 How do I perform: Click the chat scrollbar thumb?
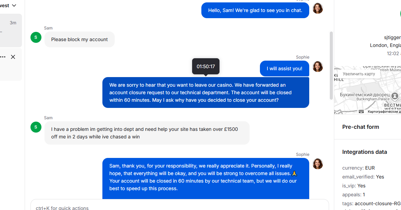click(x=331, y=65)
